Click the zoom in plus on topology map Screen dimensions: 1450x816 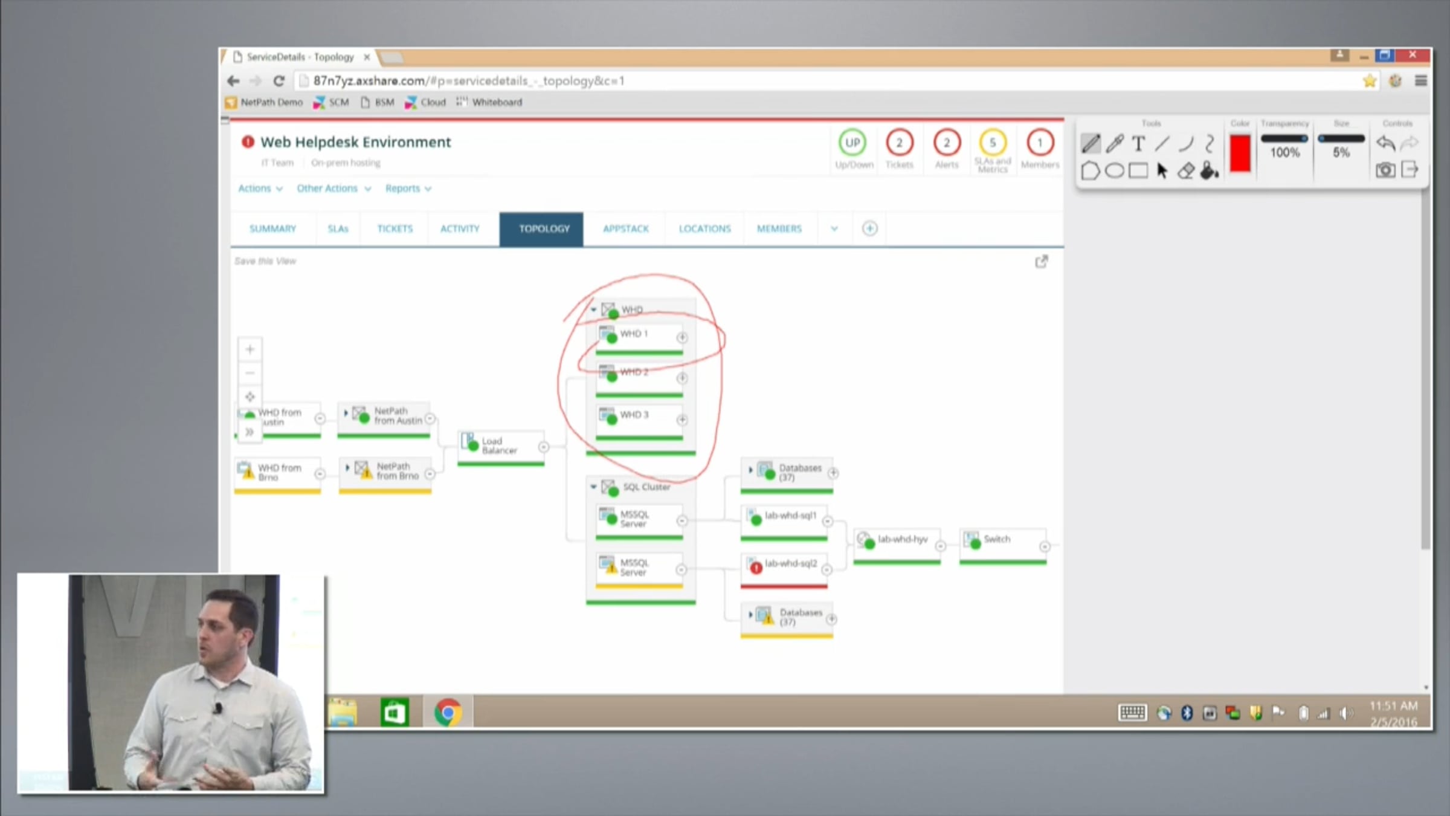click(x=250, y=349)
